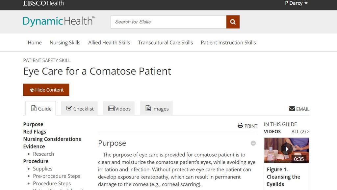Open Nursing Skills menu item
Screen dimensions: 337x190
click(65, 43)
